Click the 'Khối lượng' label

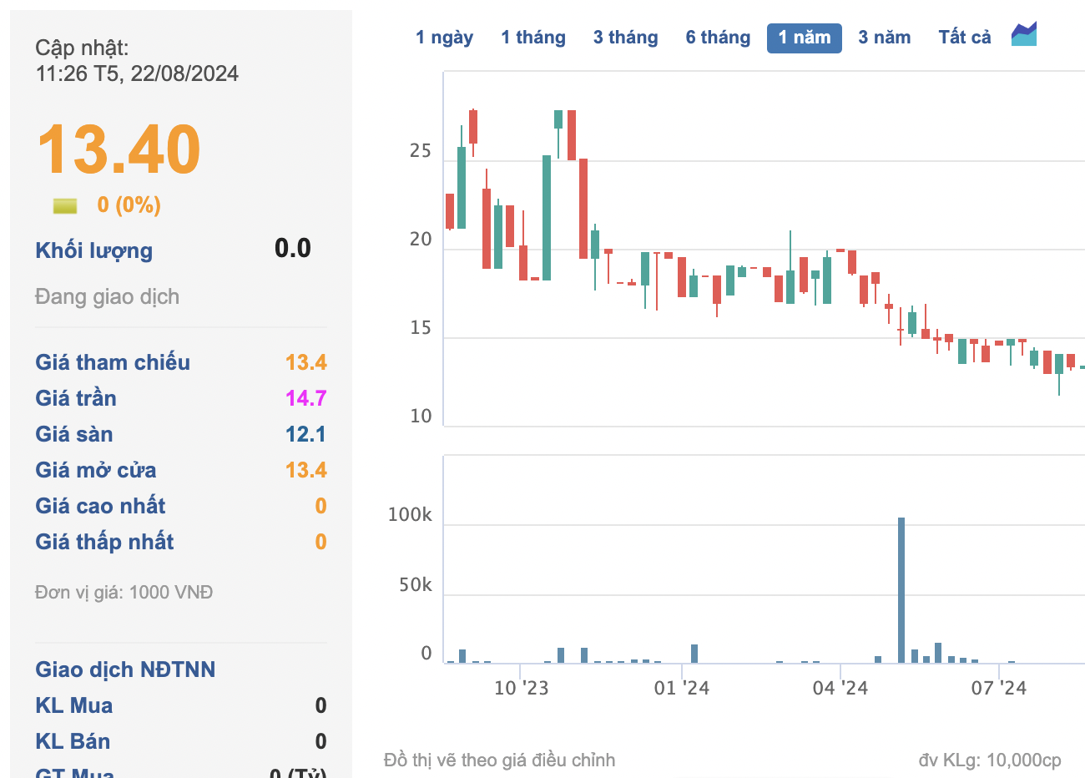coord(94,250)
